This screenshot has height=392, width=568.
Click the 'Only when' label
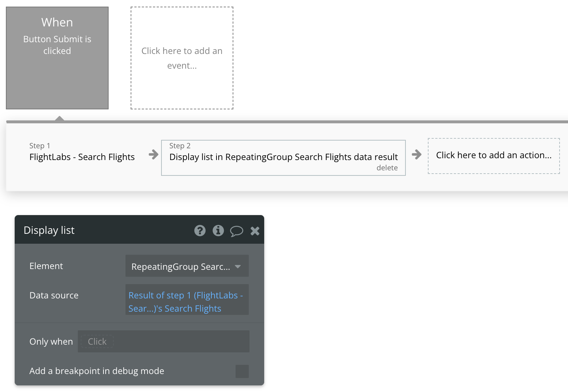click(51, 342)
